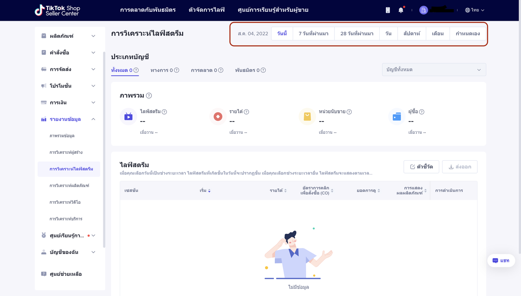Screen dimensions: 521x296
Task: Click the notification bell icon
Action: (x=401, y=10)
